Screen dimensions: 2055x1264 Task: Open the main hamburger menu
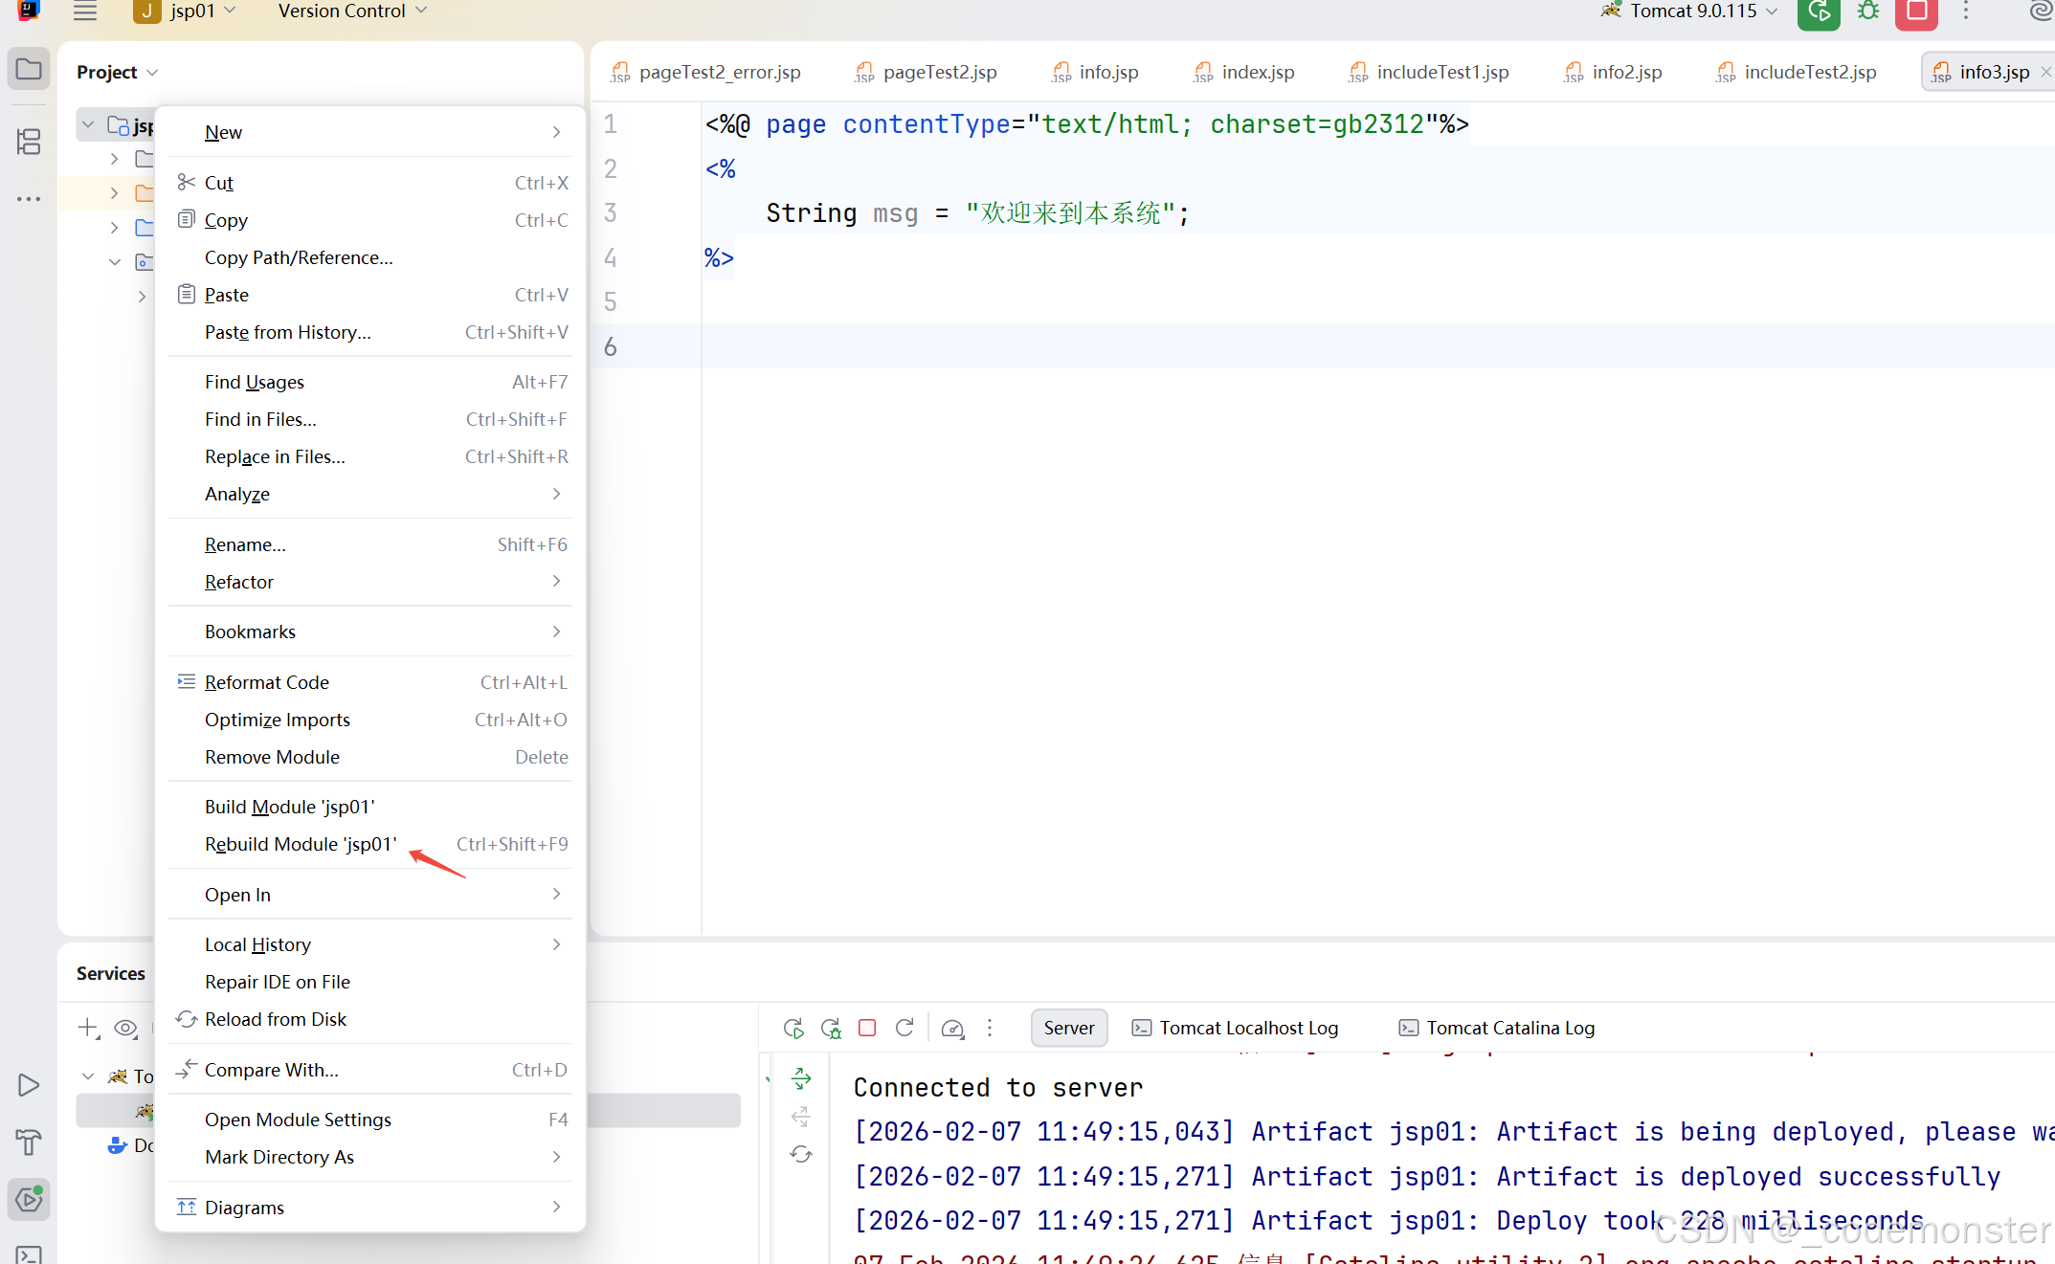click(x=85, y=11)
